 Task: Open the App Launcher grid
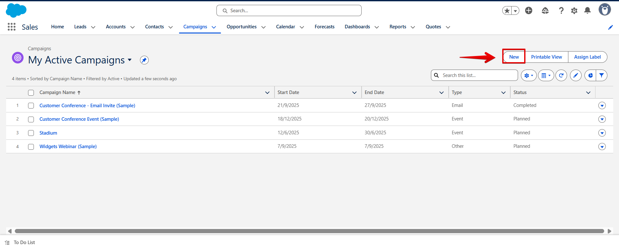12,27
